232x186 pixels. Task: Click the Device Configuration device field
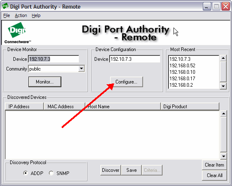(x=135, y=59)
